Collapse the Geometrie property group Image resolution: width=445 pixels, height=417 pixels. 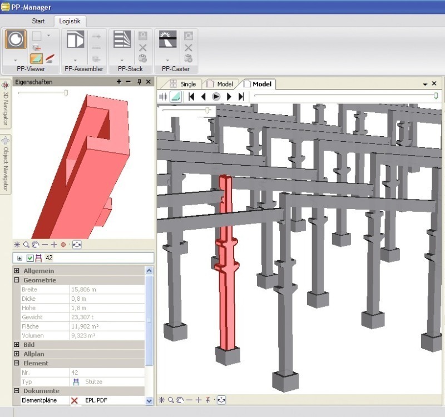(x=17, y=280)
